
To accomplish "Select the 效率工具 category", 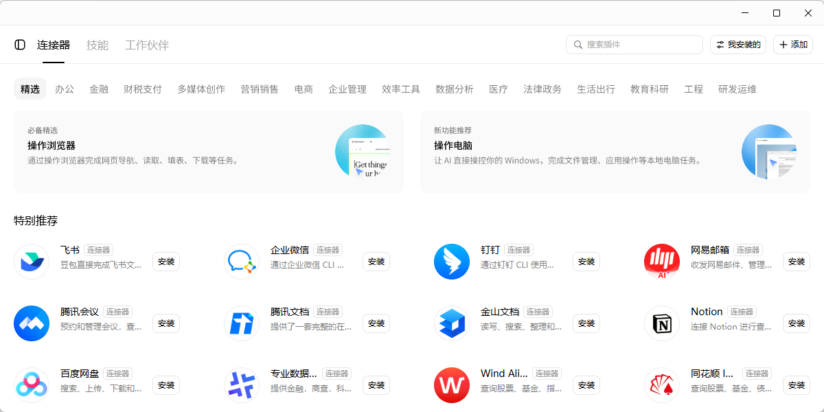I will [x=401, y=89].
